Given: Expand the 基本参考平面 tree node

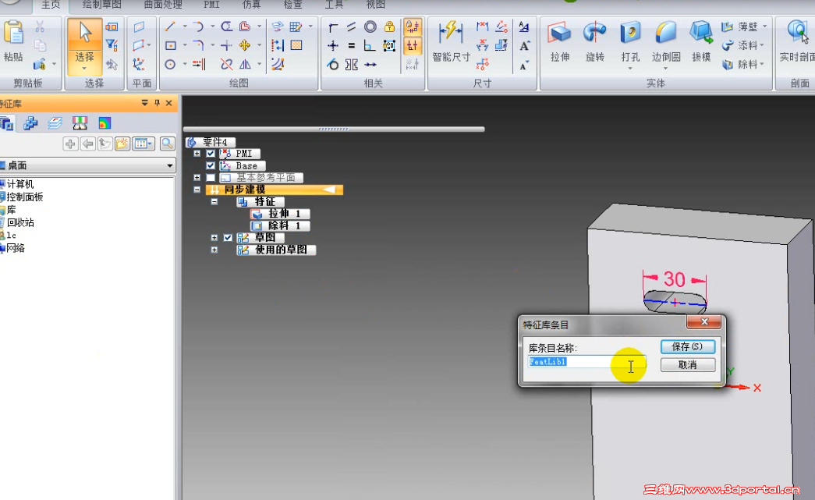Looking at the screenshot, I should point(197,178).
